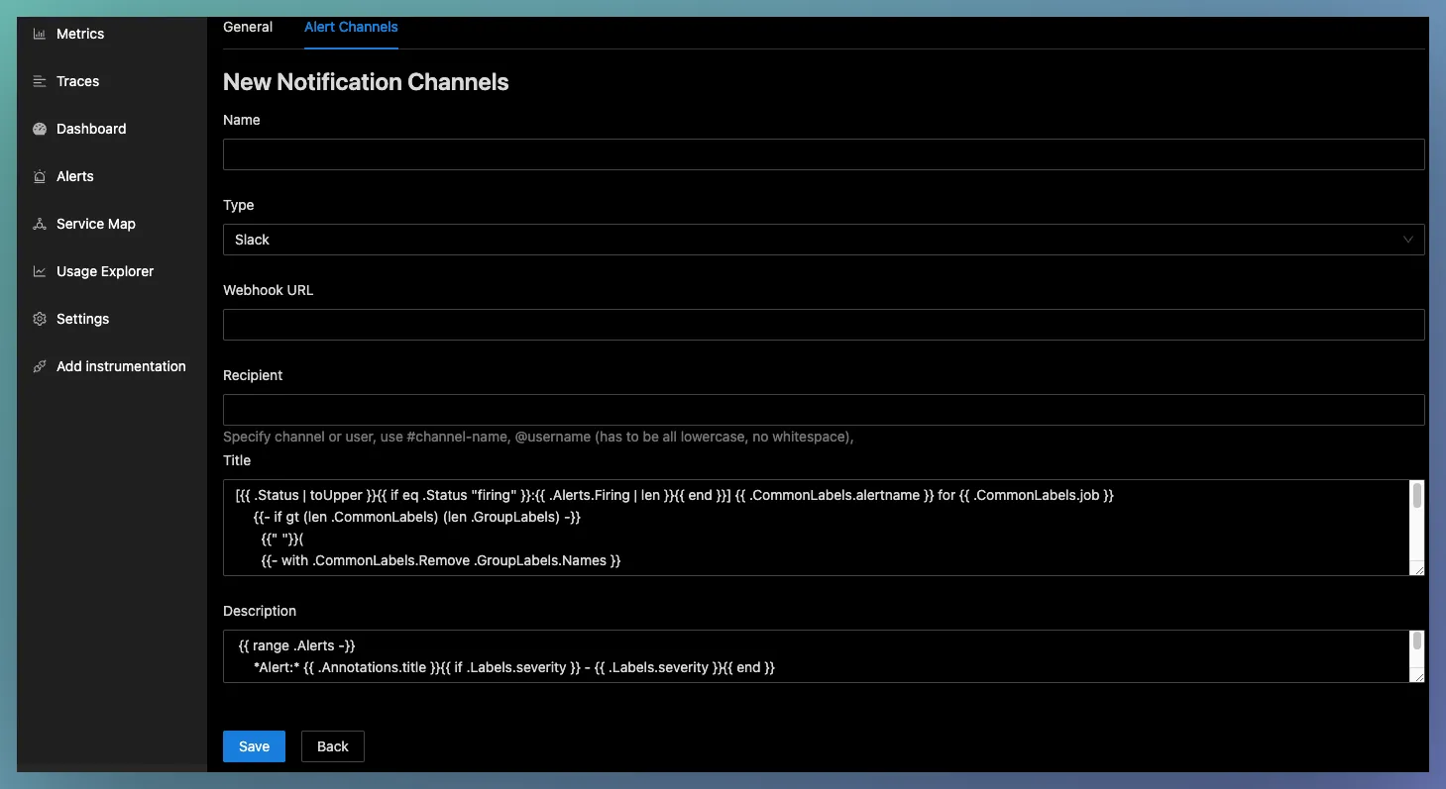
Task: Click the Back button
Action: pyautogui.click(x=333, y=746)
